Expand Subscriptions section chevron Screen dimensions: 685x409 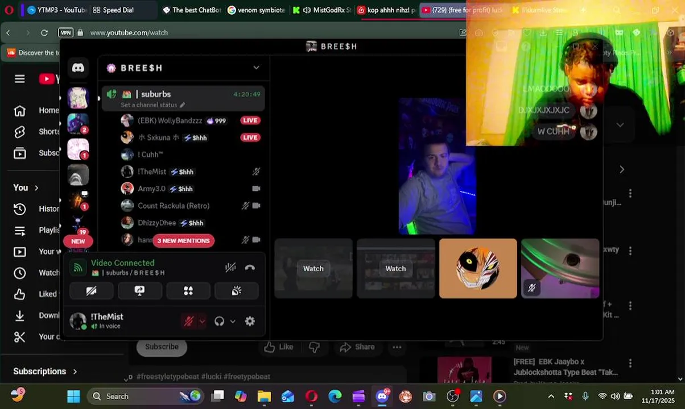point(75,372)
